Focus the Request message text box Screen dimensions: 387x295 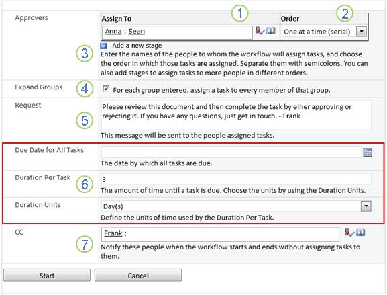click(236, 115)
